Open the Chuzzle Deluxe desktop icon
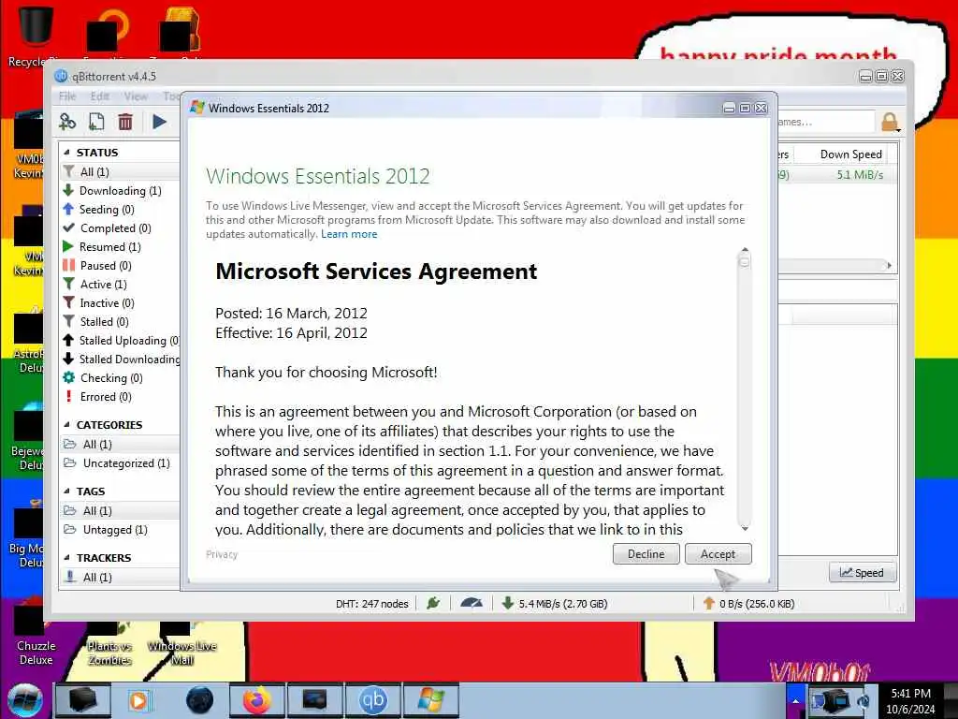The width and height of the screenshot is (958, 719). (36, 636)
